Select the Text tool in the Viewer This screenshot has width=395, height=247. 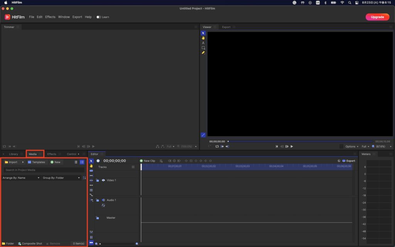(x=203, y=43)
